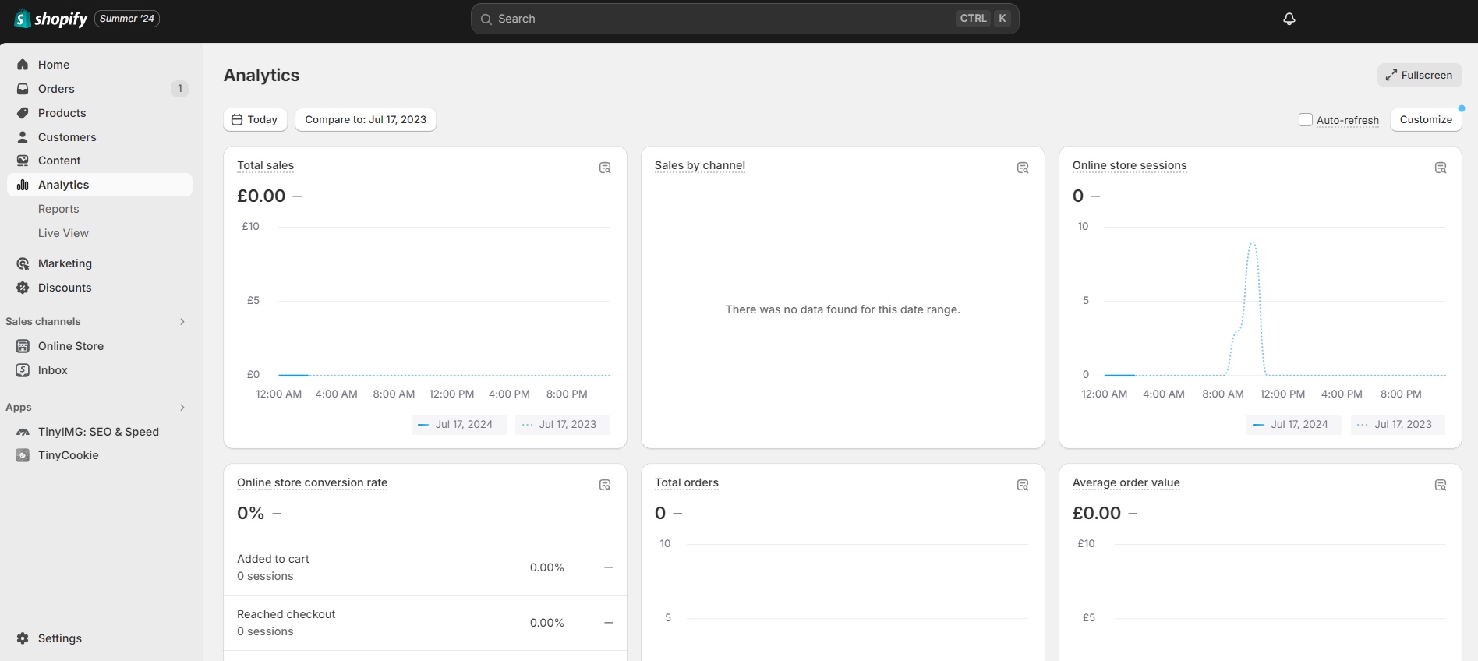
Task: Click the Home house icon in sidebar
Action: pyautogui.click(x=23, y=65)
